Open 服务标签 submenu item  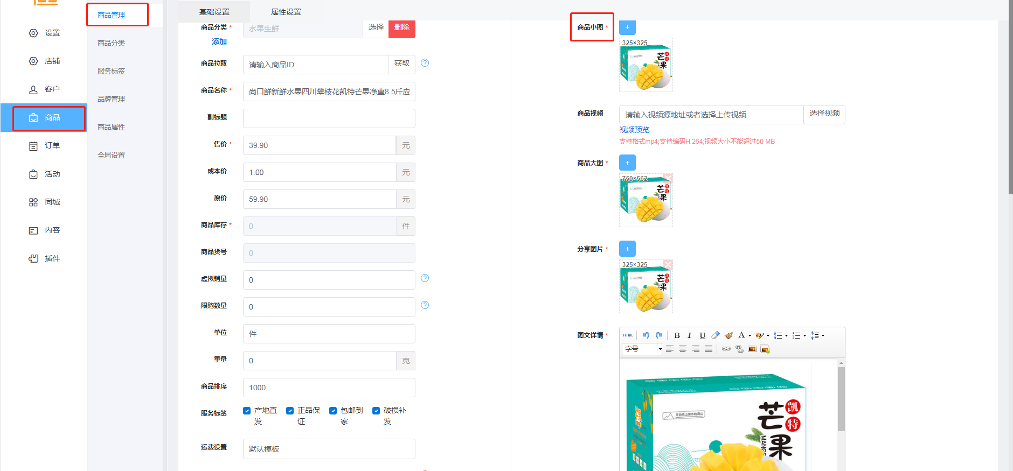112,71
